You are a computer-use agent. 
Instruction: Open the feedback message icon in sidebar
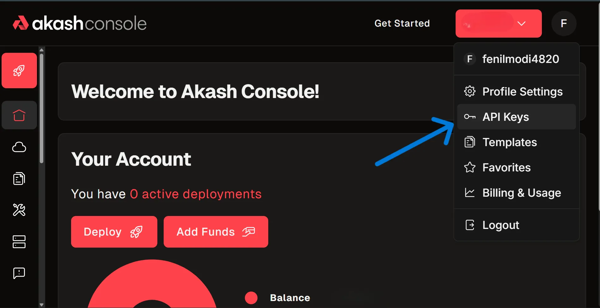(19, 273)
